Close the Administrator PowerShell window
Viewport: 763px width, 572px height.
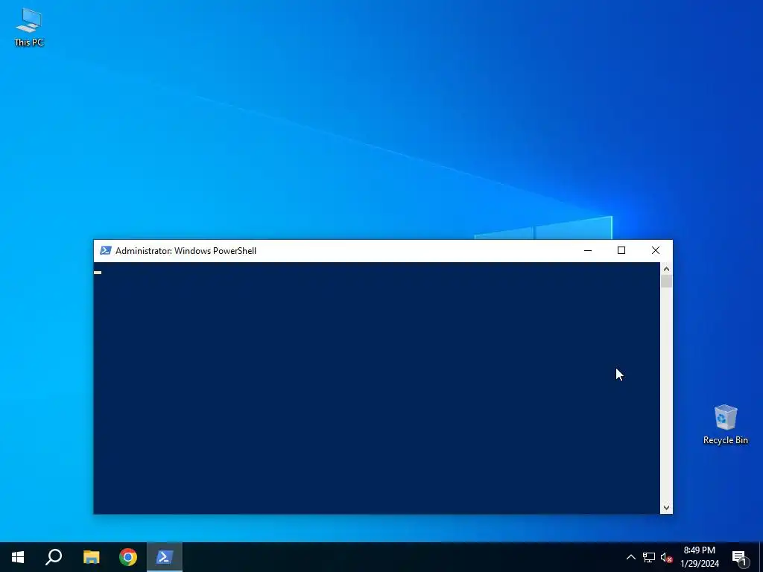[x=656, y=250]
